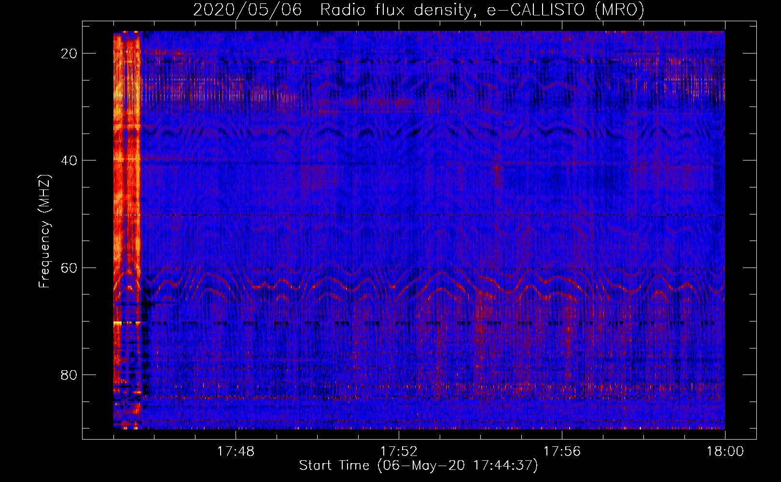Click the 40 MHz frequency tick label
This screenshot has height=482, width=781.
pyautogui.click(x=69, y=161)
